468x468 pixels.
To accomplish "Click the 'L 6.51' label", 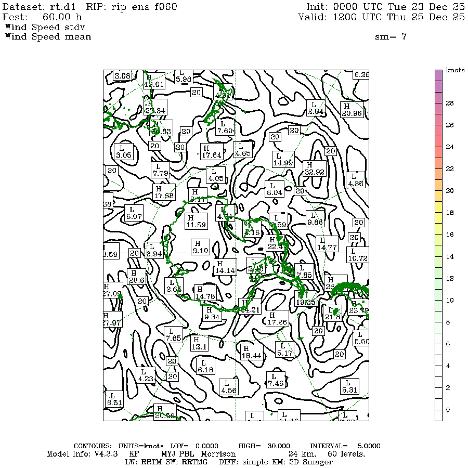I will point(114,399).
